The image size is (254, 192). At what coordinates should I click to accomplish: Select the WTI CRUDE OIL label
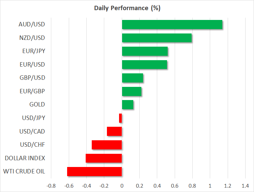point(24,171)
